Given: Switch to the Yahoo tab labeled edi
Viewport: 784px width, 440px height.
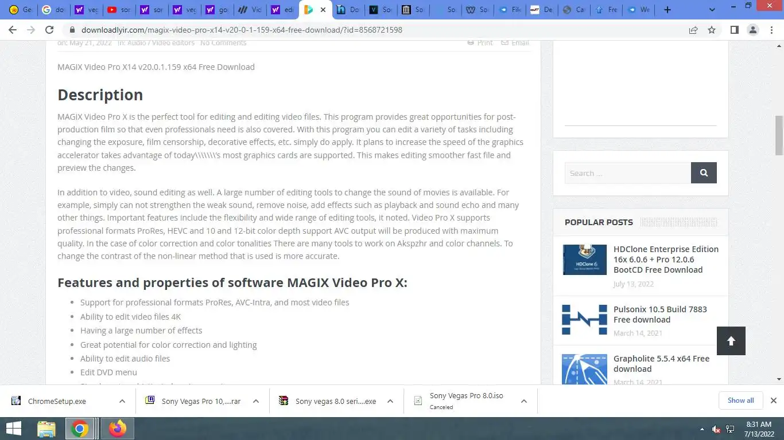Looking at the screenshot, I should tap(283, 10).
